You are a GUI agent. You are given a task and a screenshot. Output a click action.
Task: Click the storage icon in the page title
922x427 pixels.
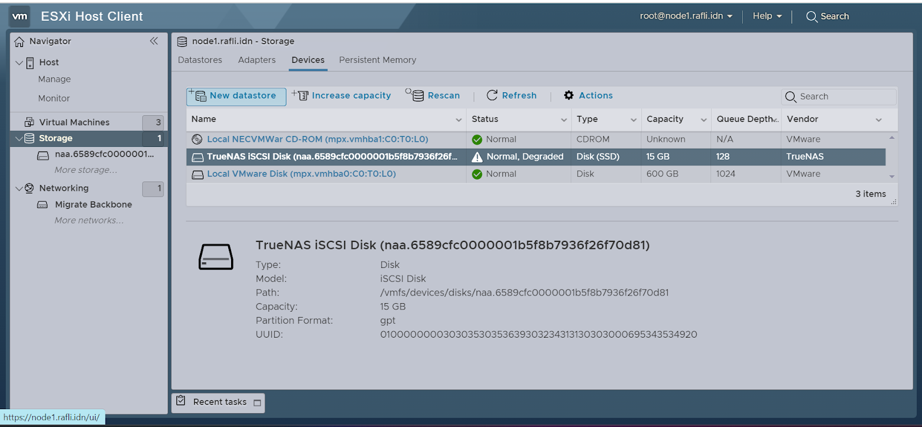[182, 41]
